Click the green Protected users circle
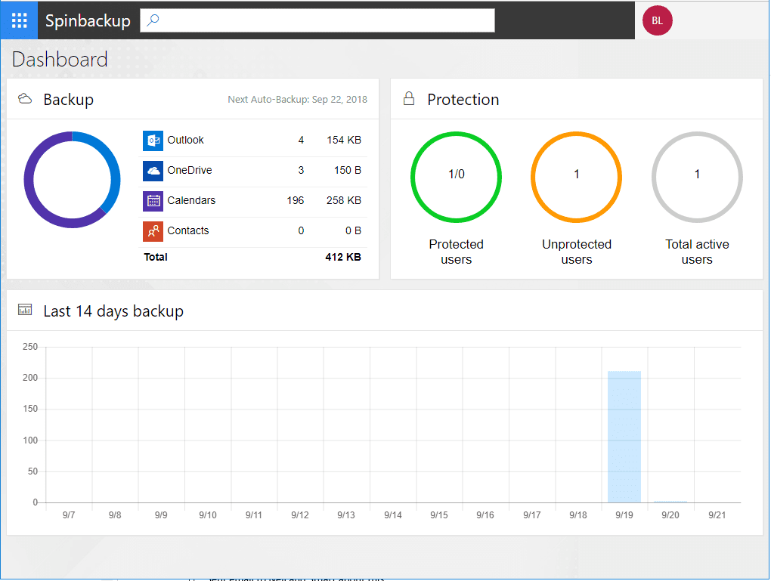 click(x=457, y=177)
